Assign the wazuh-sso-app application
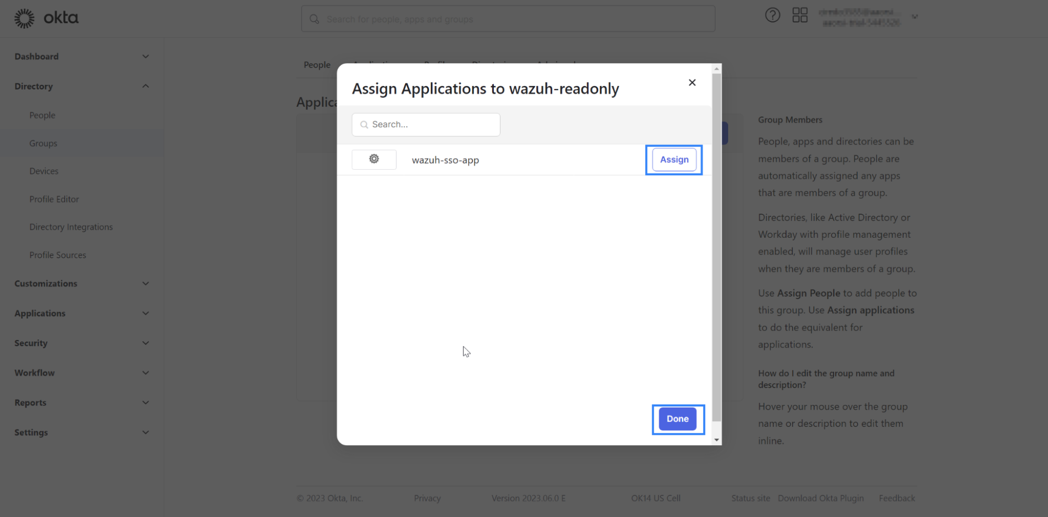The height and width of the screenshot is (517, 1048). [x=674, y=159]
